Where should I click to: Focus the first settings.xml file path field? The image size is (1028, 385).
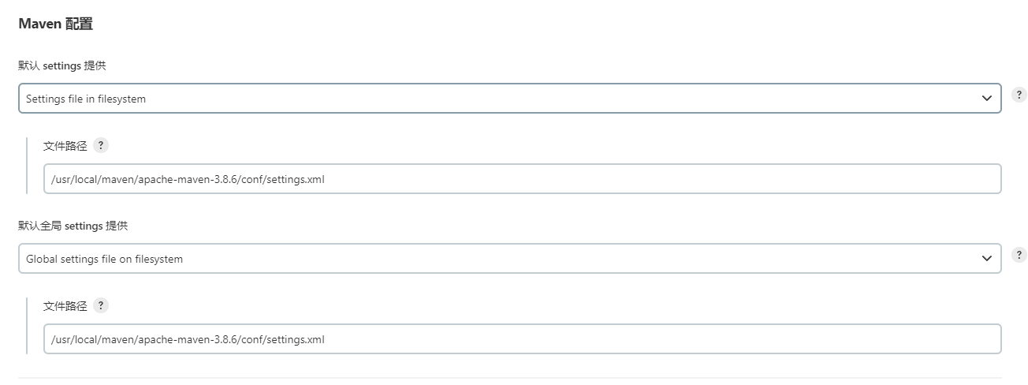pos(522,179)
